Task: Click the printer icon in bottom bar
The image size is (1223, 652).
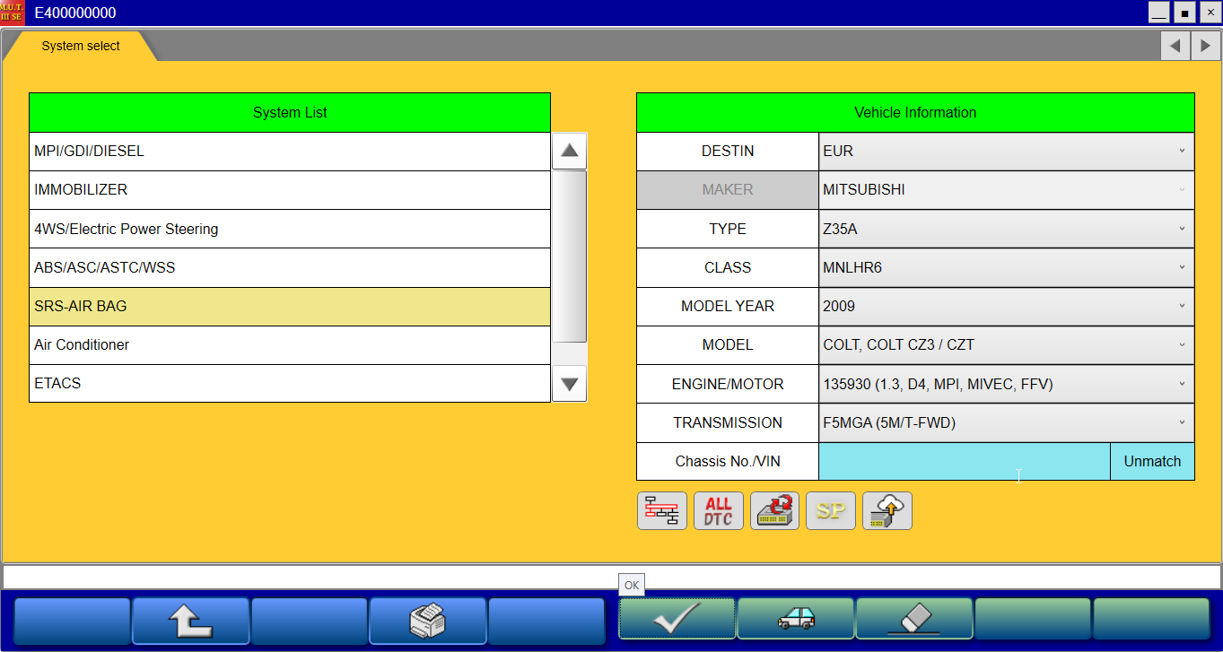Action: pyautogui.click(x=428, y=620)
